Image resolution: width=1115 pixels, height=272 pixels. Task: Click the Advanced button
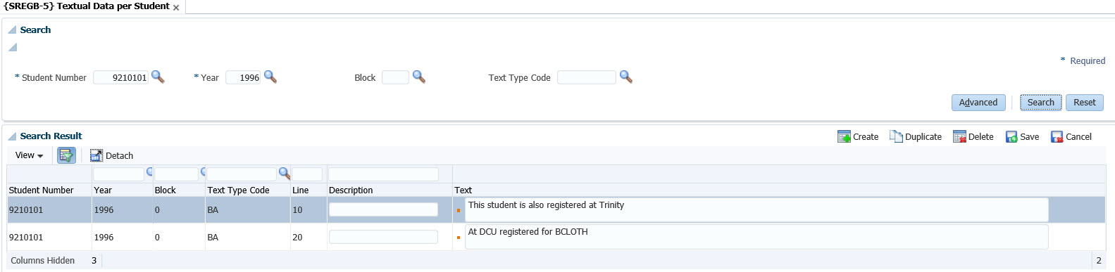pos(978,103)
